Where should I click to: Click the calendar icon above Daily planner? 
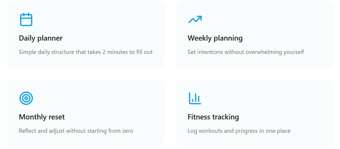[x=26, y=20]
